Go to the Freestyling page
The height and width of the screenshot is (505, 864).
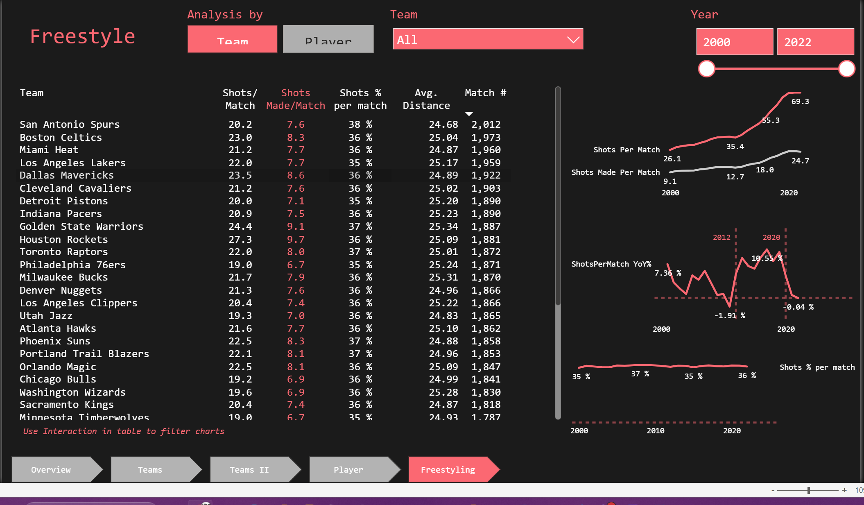click(454, 469)
